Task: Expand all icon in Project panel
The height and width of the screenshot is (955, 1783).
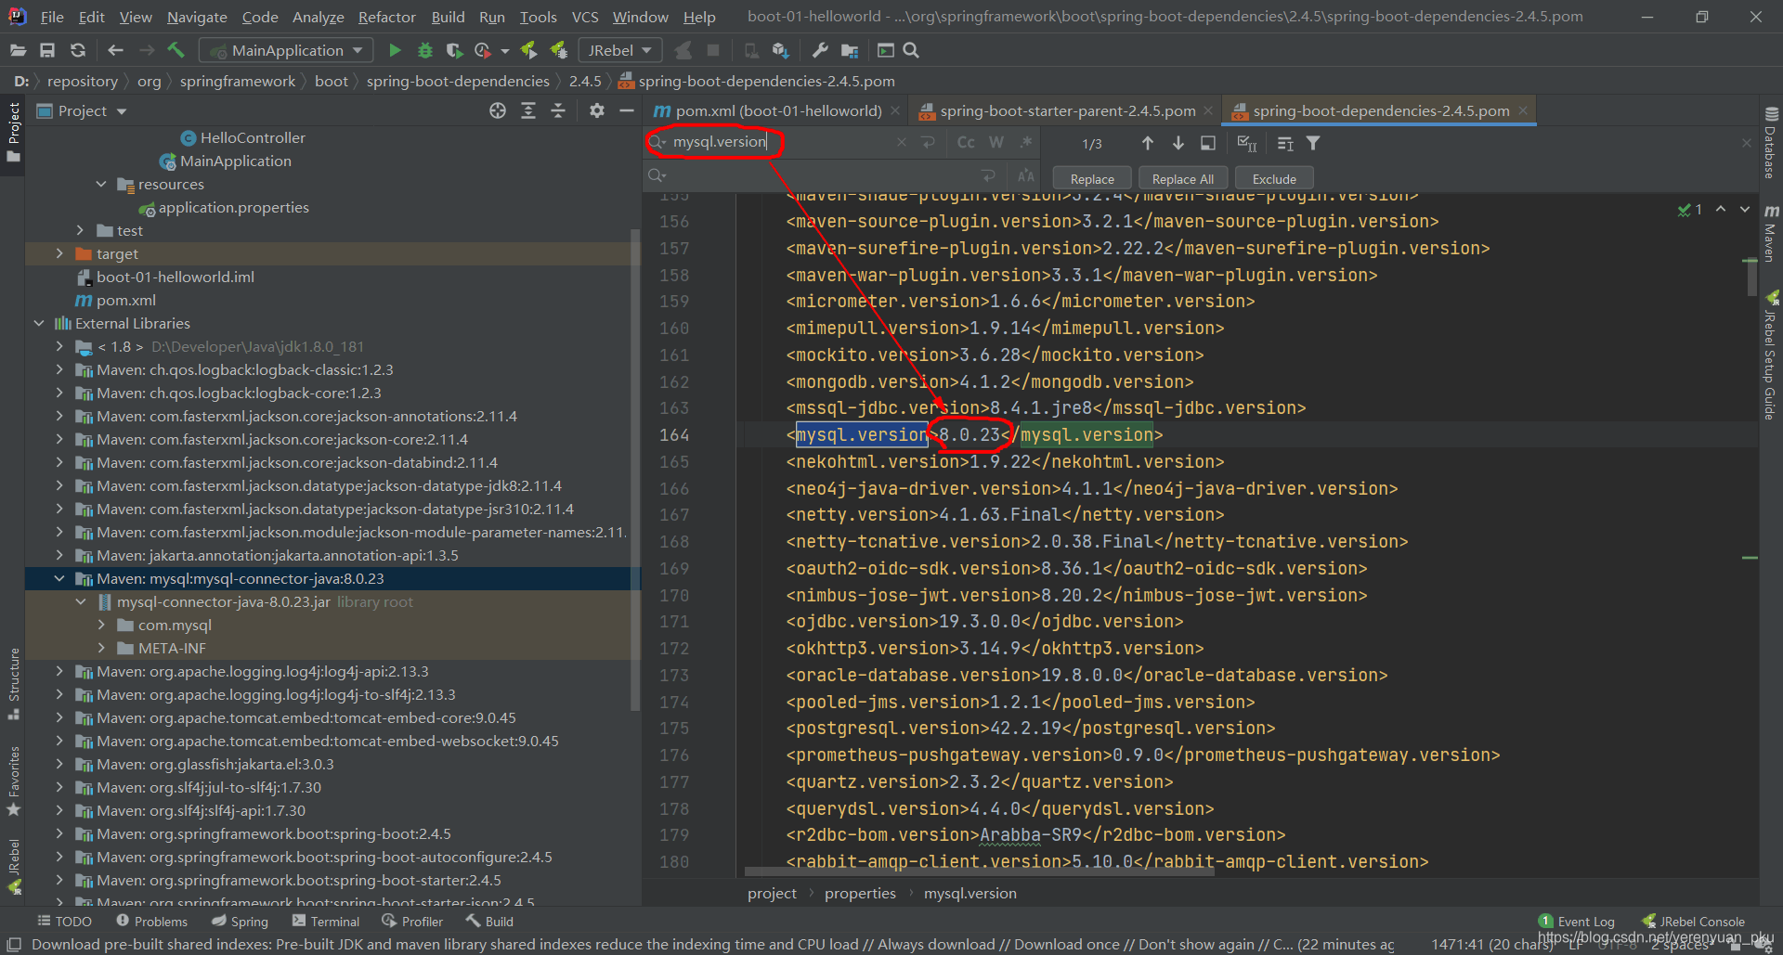Action: point(528,110)
